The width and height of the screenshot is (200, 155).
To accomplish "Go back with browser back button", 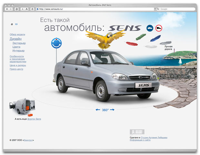I will point(7,9).
